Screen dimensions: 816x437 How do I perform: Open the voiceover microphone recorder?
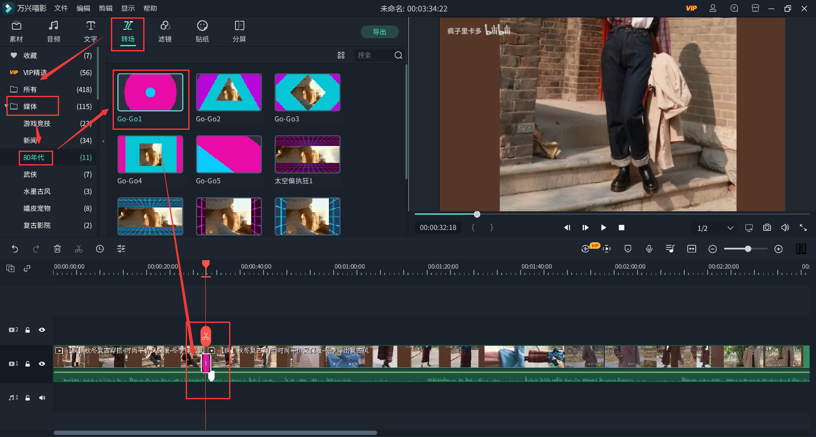coord(649,249)
